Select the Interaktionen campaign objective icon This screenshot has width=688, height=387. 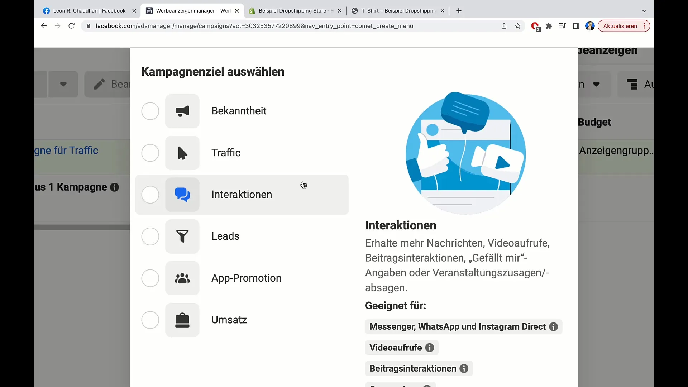tap(182, 194)
